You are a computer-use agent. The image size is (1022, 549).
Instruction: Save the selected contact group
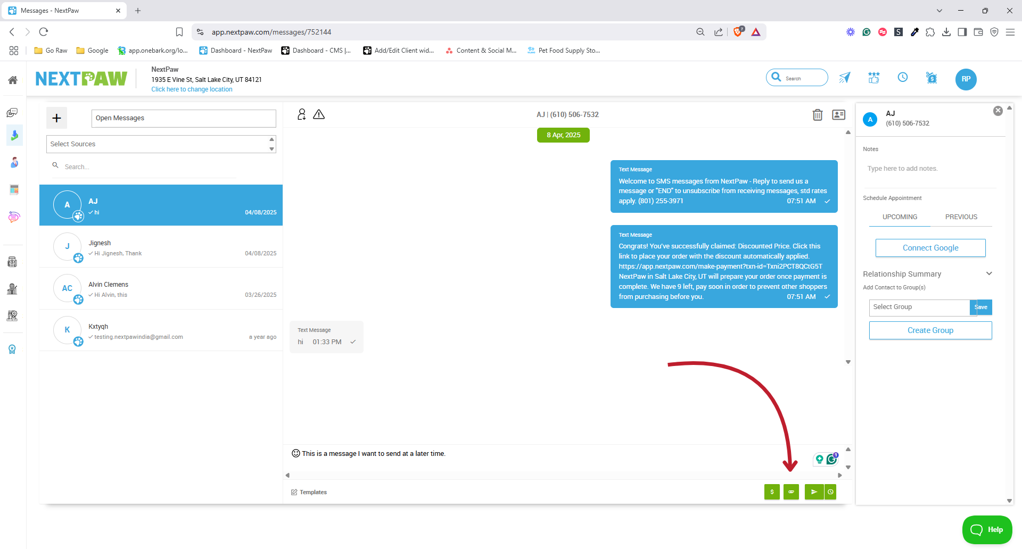coord(981,307)
